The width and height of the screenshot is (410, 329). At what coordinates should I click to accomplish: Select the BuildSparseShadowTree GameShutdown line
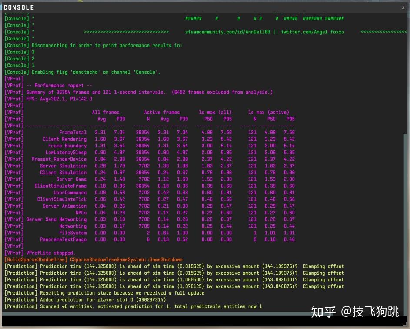(x=93, y=259)
